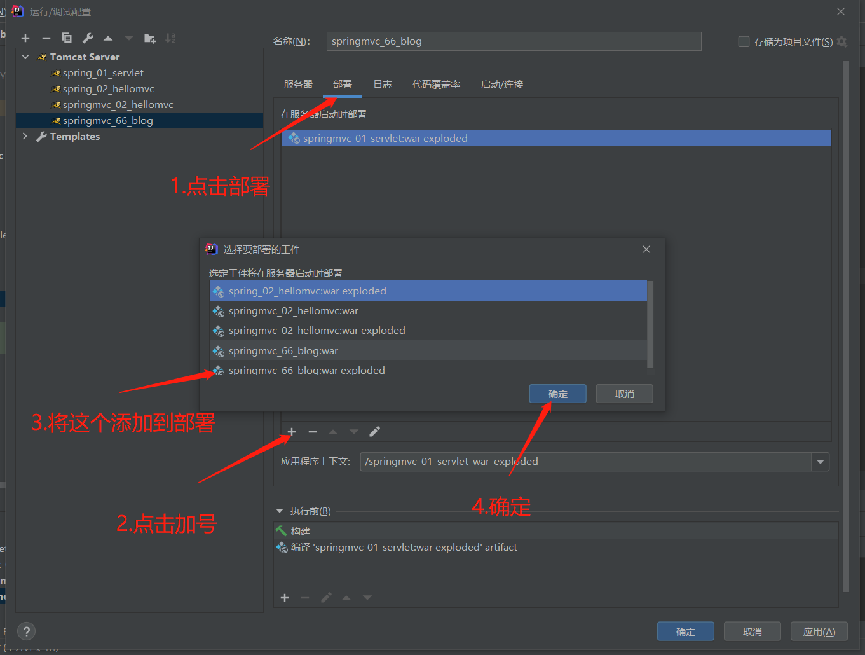
Task: Open settings gear next to store-as-project-file
Action: (842, 42)
